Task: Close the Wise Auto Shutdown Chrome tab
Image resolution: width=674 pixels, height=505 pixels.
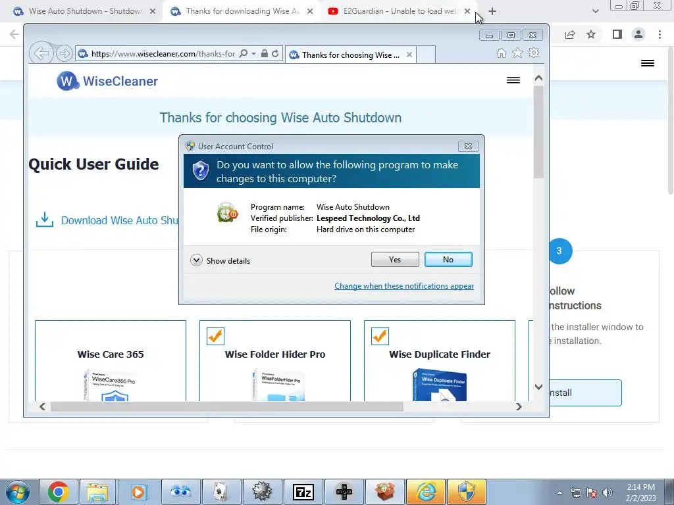Action: pos(153,11)
